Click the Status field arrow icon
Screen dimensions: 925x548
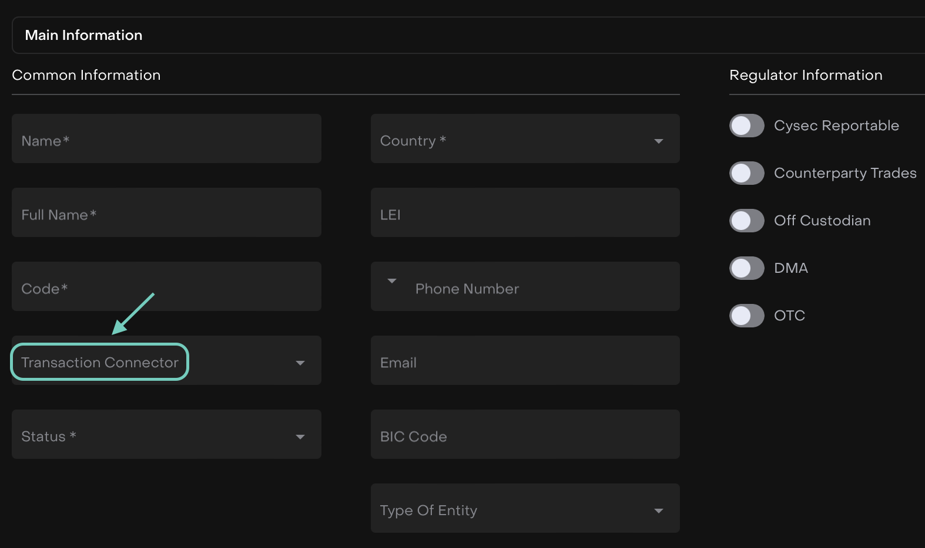point(300,437)
